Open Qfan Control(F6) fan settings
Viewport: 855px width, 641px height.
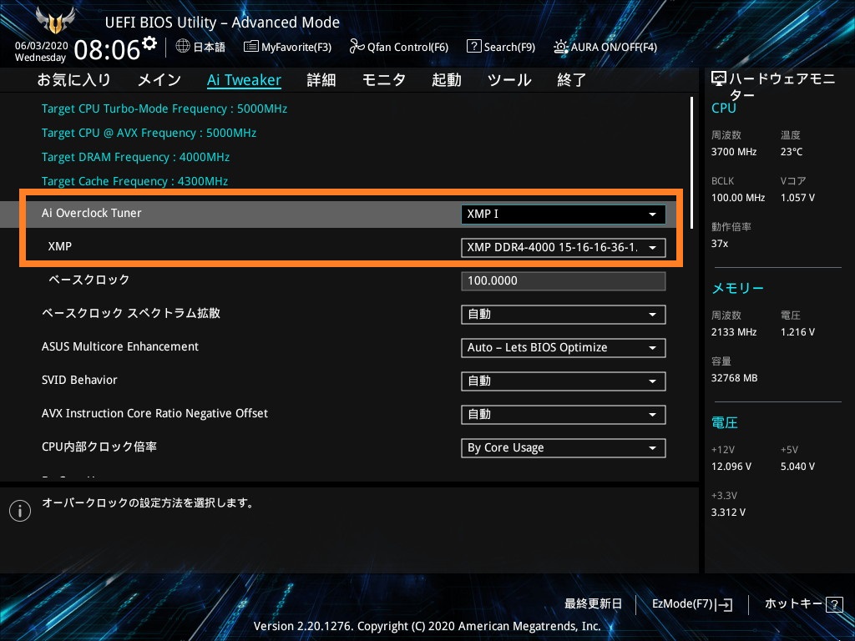pos(399,47)
